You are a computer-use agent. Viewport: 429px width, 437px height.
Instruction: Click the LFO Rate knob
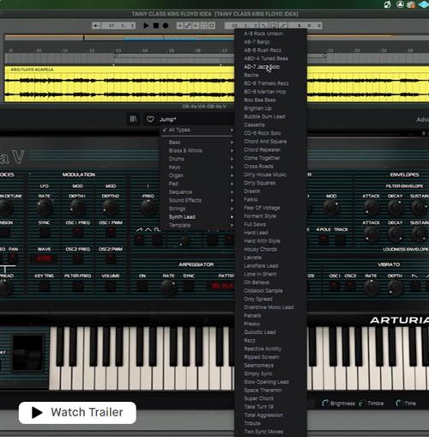(x=45, y=207)
